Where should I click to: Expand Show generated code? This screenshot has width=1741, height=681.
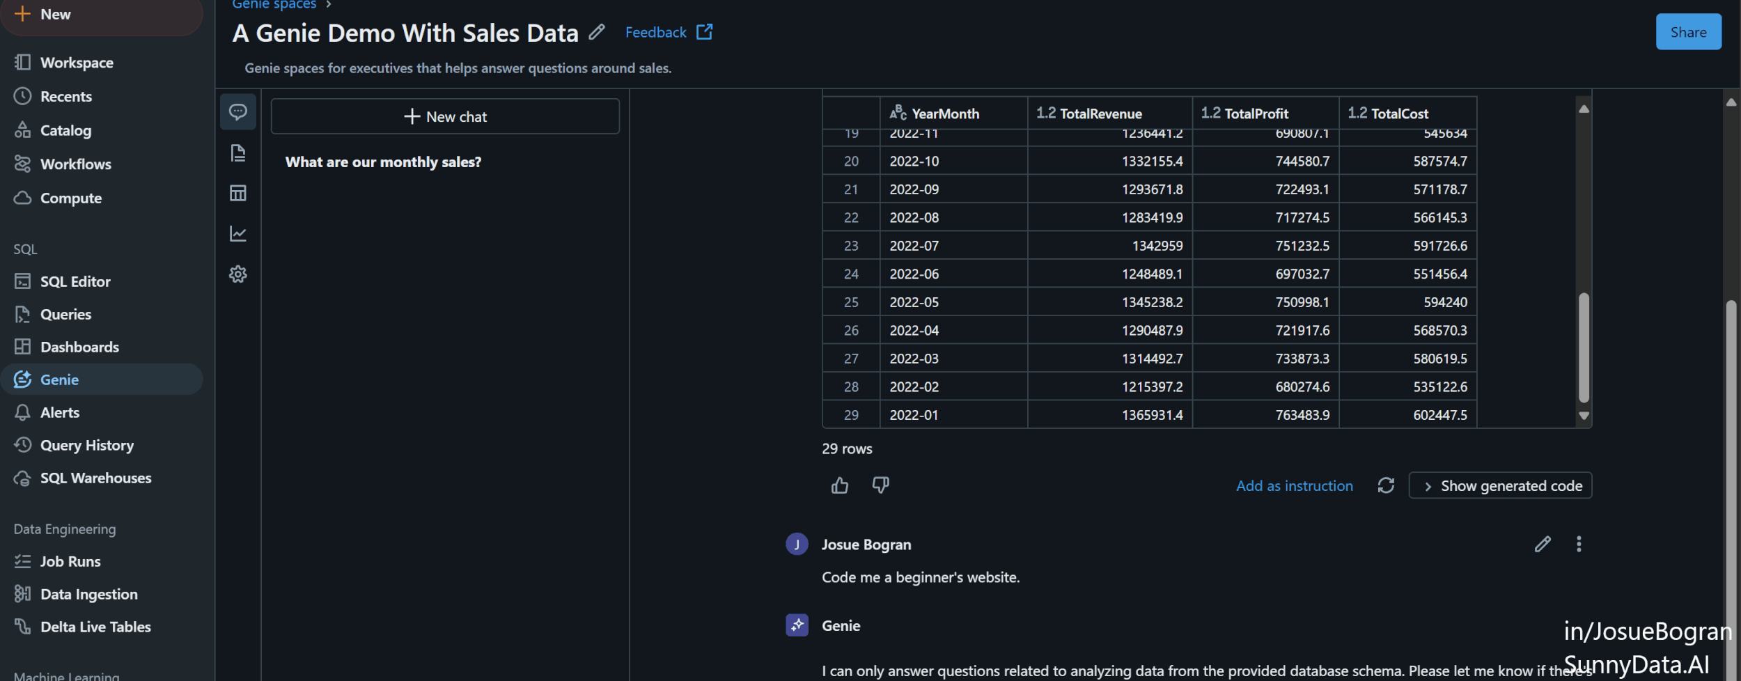click(1501, 485)
